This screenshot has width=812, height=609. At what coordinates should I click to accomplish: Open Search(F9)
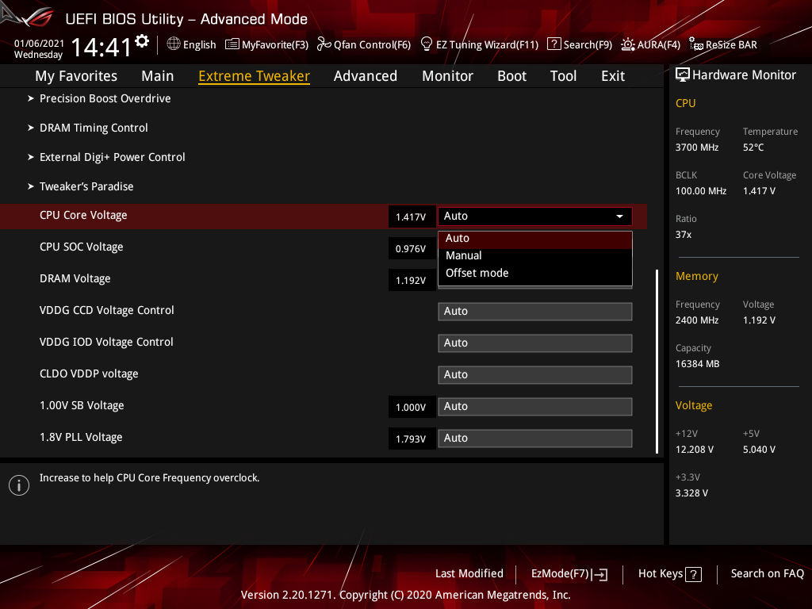[x=580, y=44]
